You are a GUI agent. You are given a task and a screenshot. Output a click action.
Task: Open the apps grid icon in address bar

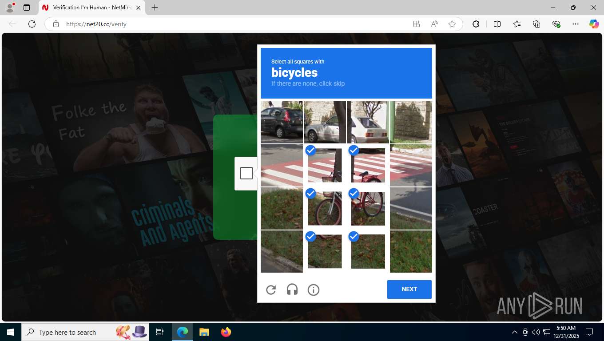click(417, 24)
